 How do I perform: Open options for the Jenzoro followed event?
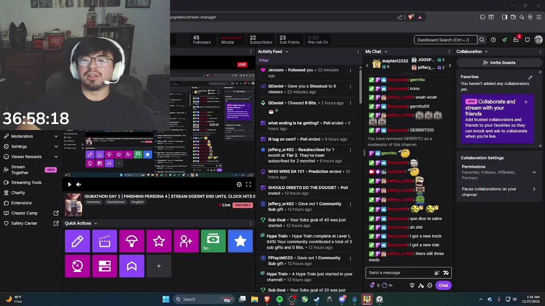tap(350, 70)
